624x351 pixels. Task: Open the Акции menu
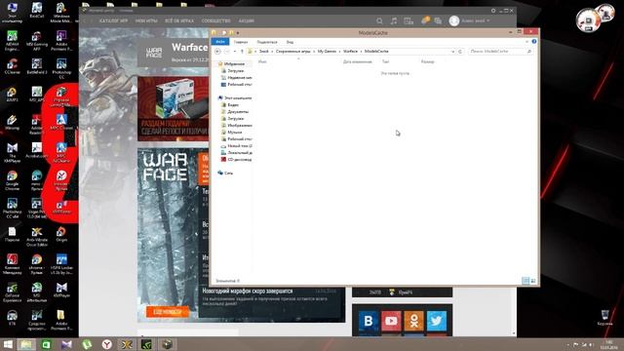point(247,20)
